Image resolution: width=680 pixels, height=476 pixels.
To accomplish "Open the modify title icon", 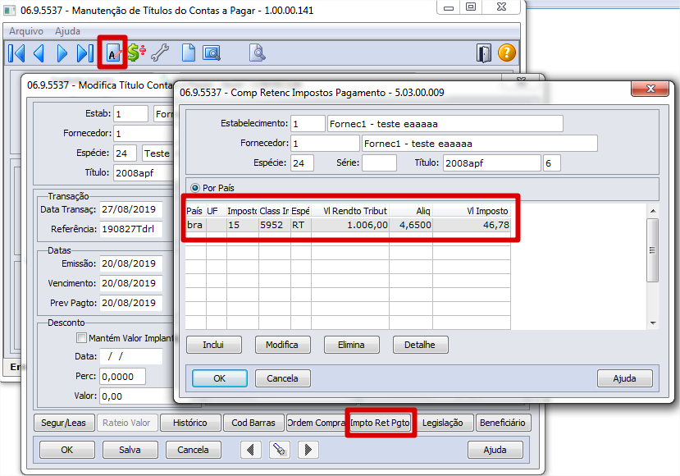I will pos(112,53).
